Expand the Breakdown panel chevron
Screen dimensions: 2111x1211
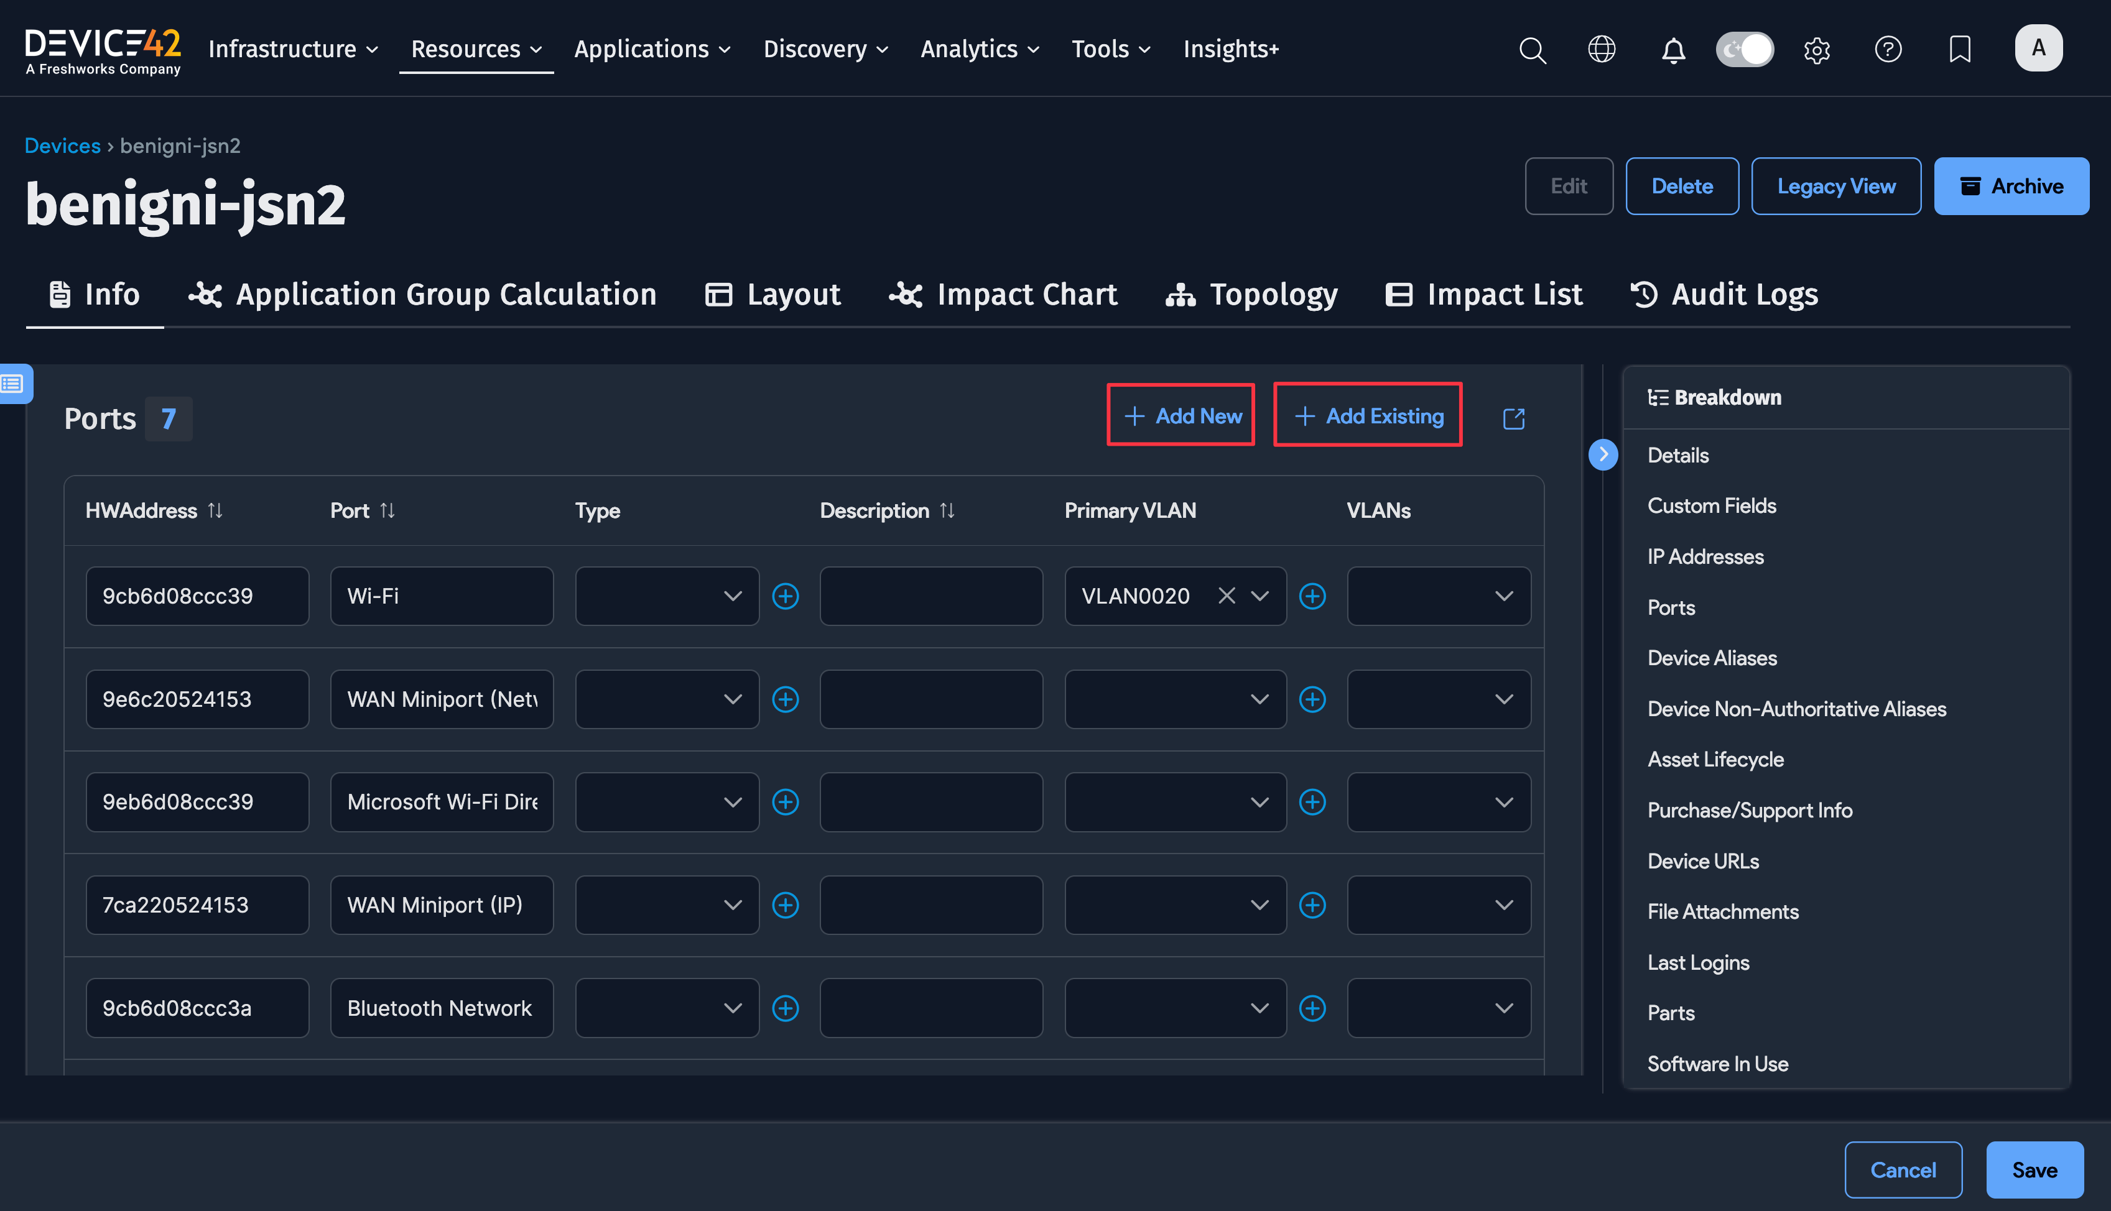click(x=1603, y=454)
